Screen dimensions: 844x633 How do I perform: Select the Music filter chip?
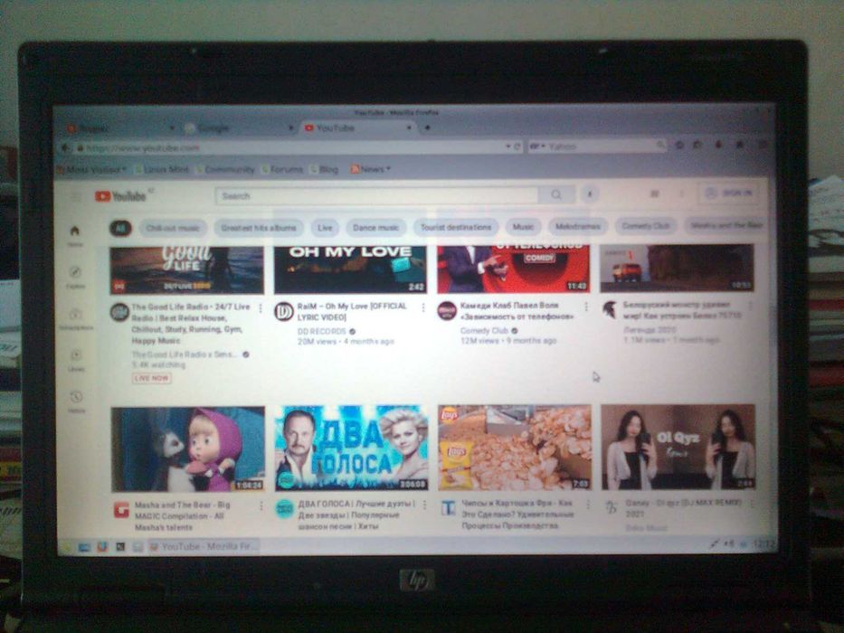pyautogui.click(x=523, y=227)
